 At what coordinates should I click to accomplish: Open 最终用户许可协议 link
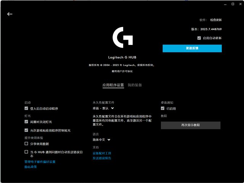point(122,71)
